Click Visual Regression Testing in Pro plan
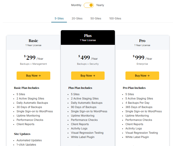The height and width of the screenshot is (146, 179). [142, 133]
